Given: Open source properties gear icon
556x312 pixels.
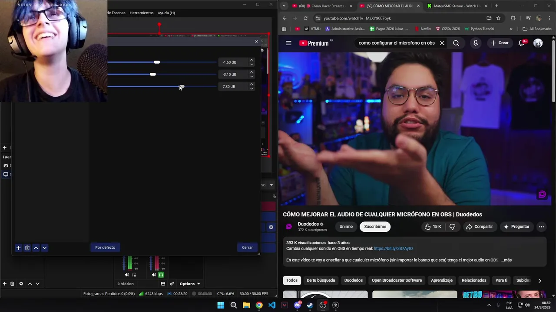Looking at the screenshot, I should point(21,284).
